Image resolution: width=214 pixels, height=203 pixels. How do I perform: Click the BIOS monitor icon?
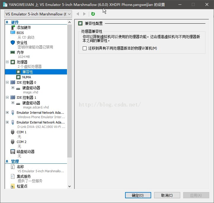pos(13,33)
